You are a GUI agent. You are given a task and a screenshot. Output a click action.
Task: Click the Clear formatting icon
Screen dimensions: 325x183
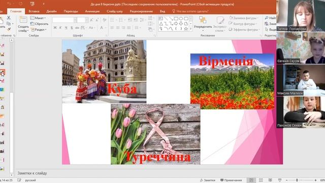pyautogui.click(x=104, y=20)
